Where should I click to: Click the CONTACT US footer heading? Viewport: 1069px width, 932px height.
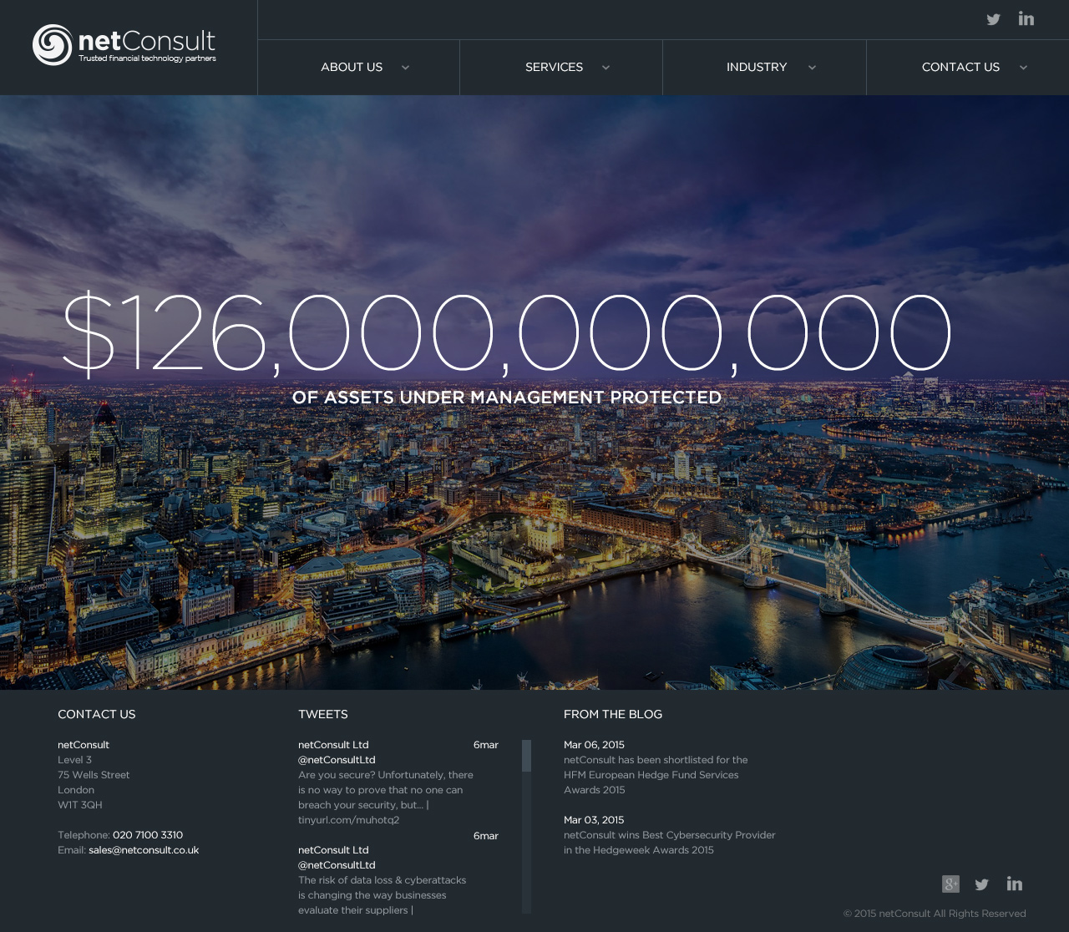tap(97, 714)
